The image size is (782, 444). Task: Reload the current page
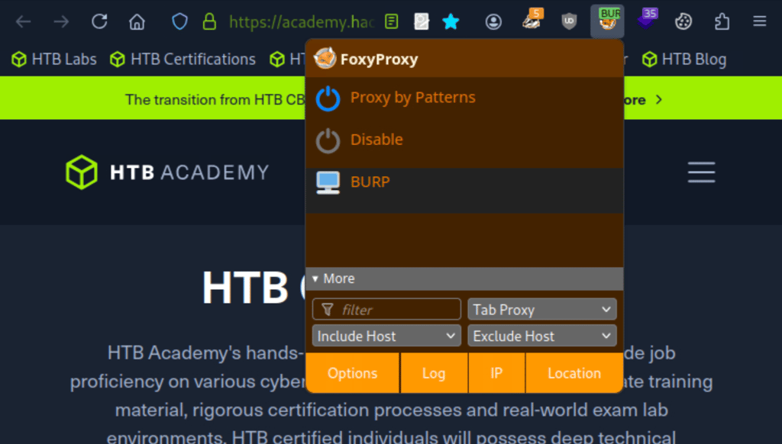99,21
